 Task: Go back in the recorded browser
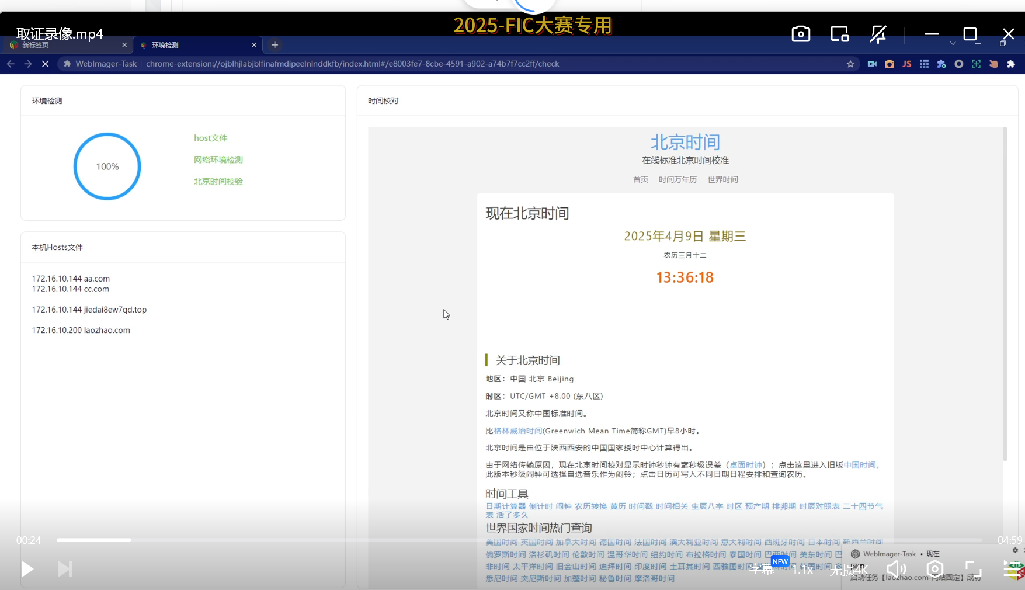pos(11,64)
